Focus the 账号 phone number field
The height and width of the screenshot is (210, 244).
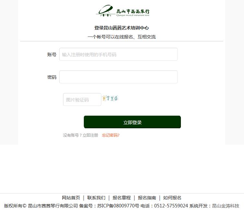(118, 54)
